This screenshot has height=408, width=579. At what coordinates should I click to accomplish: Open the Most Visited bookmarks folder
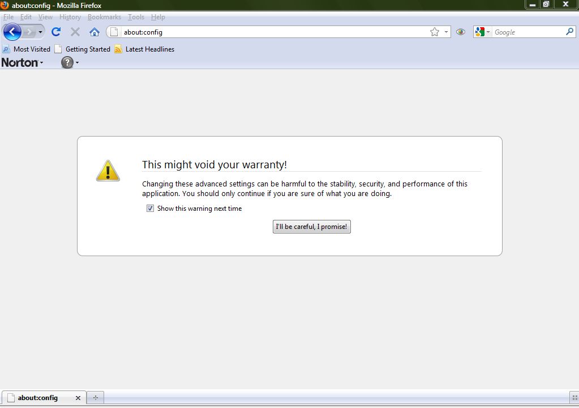tap(26, 49)
